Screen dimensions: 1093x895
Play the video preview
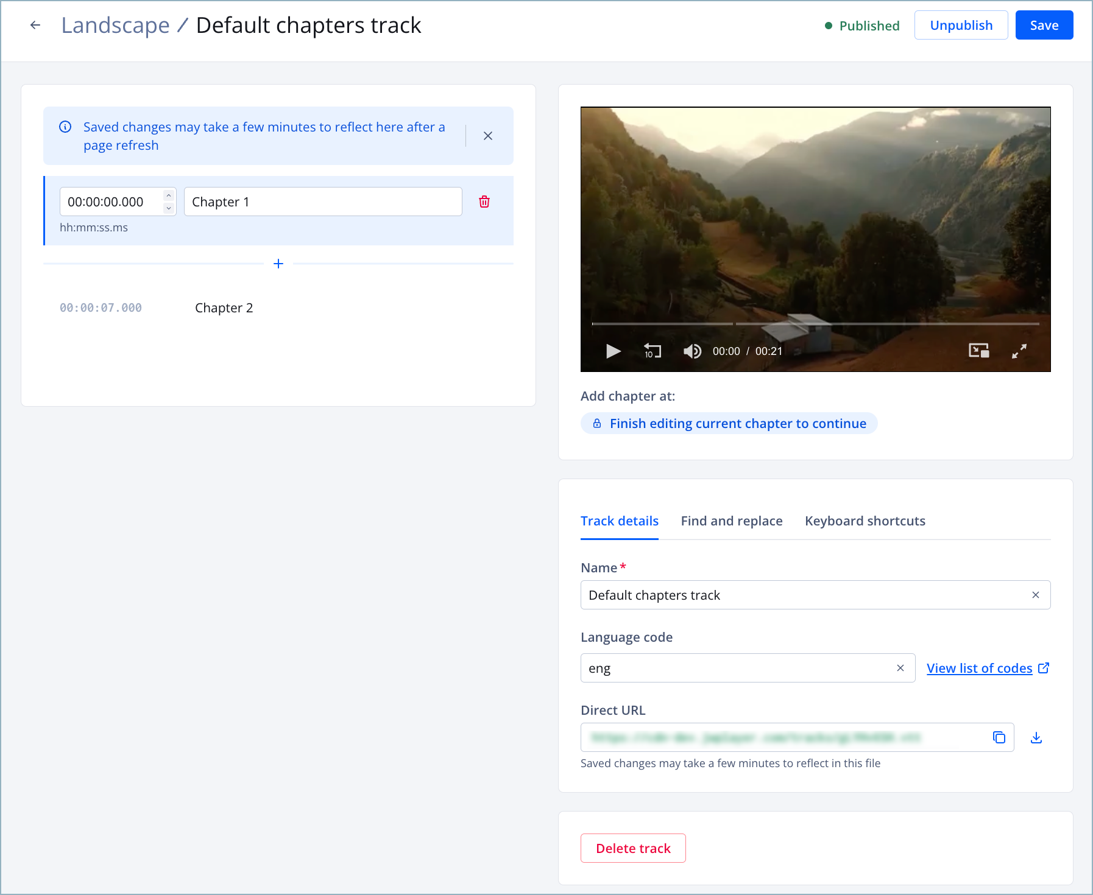(614, 351)
